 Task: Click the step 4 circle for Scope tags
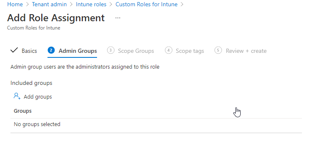169,50
